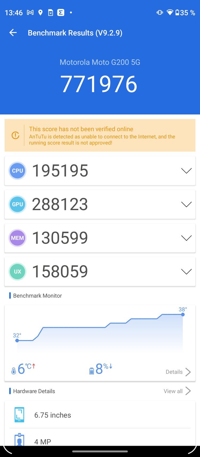The width and height of the screenshot is (200, 457).
Task: Tap the orange warning exclamation icon
Action: [x=15, y=135]
